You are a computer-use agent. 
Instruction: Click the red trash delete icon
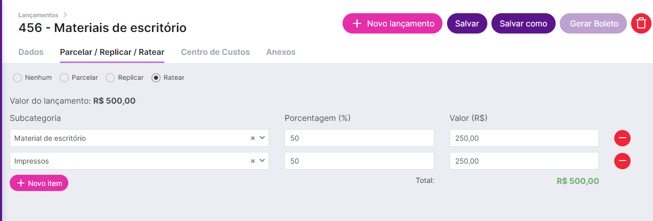tap(641, 23)
